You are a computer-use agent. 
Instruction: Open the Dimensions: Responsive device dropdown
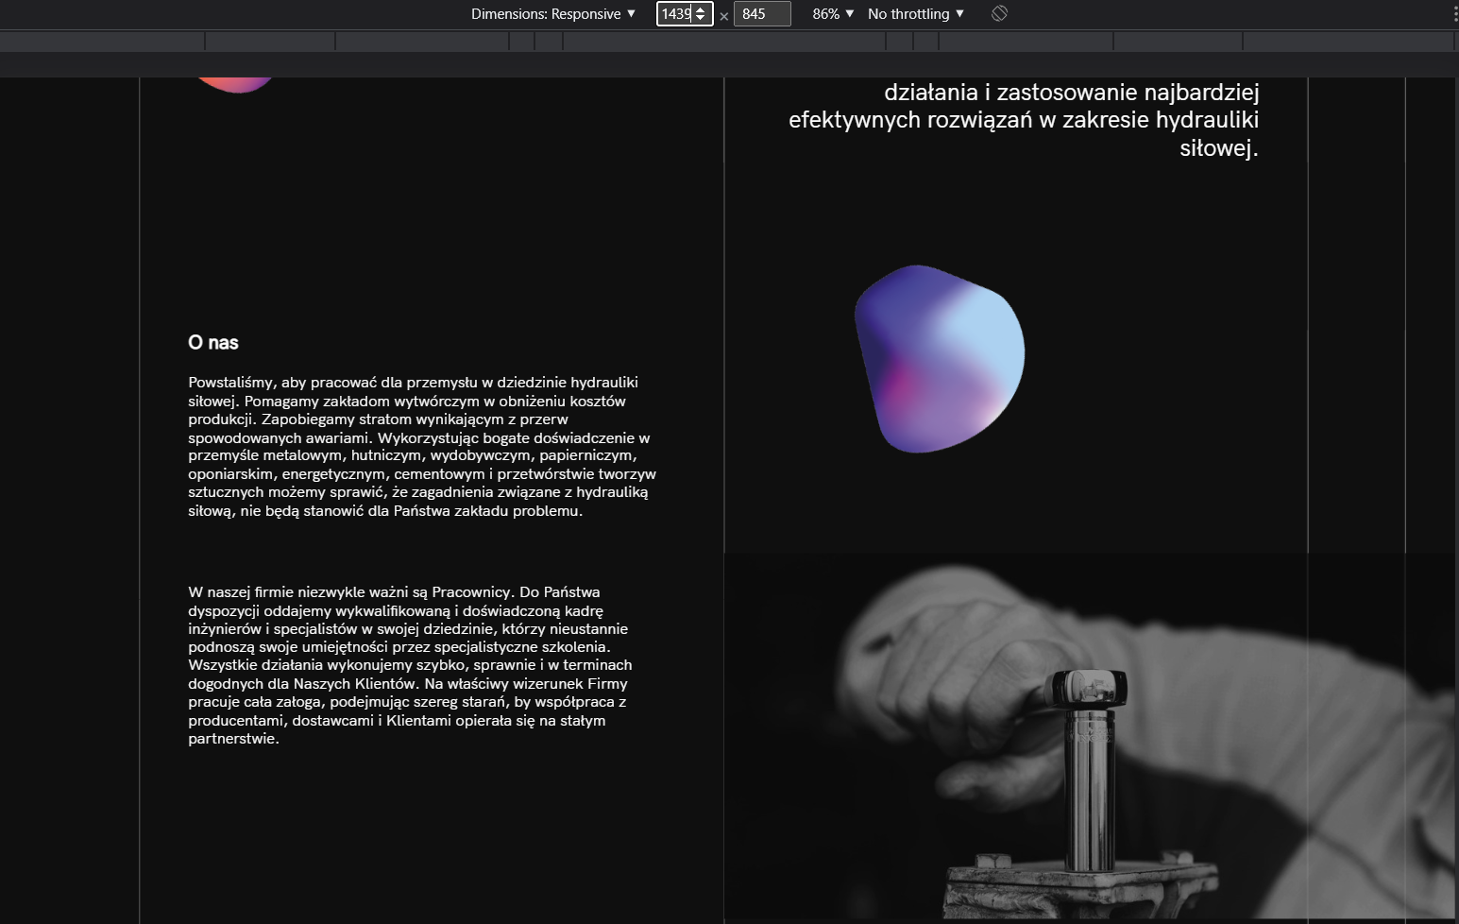click(x=553, y=14)
